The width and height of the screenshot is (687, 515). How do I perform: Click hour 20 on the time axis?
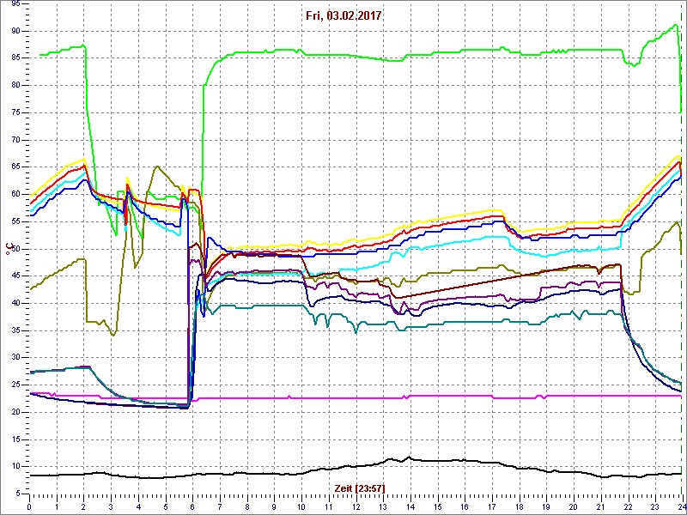pos(573,506)
